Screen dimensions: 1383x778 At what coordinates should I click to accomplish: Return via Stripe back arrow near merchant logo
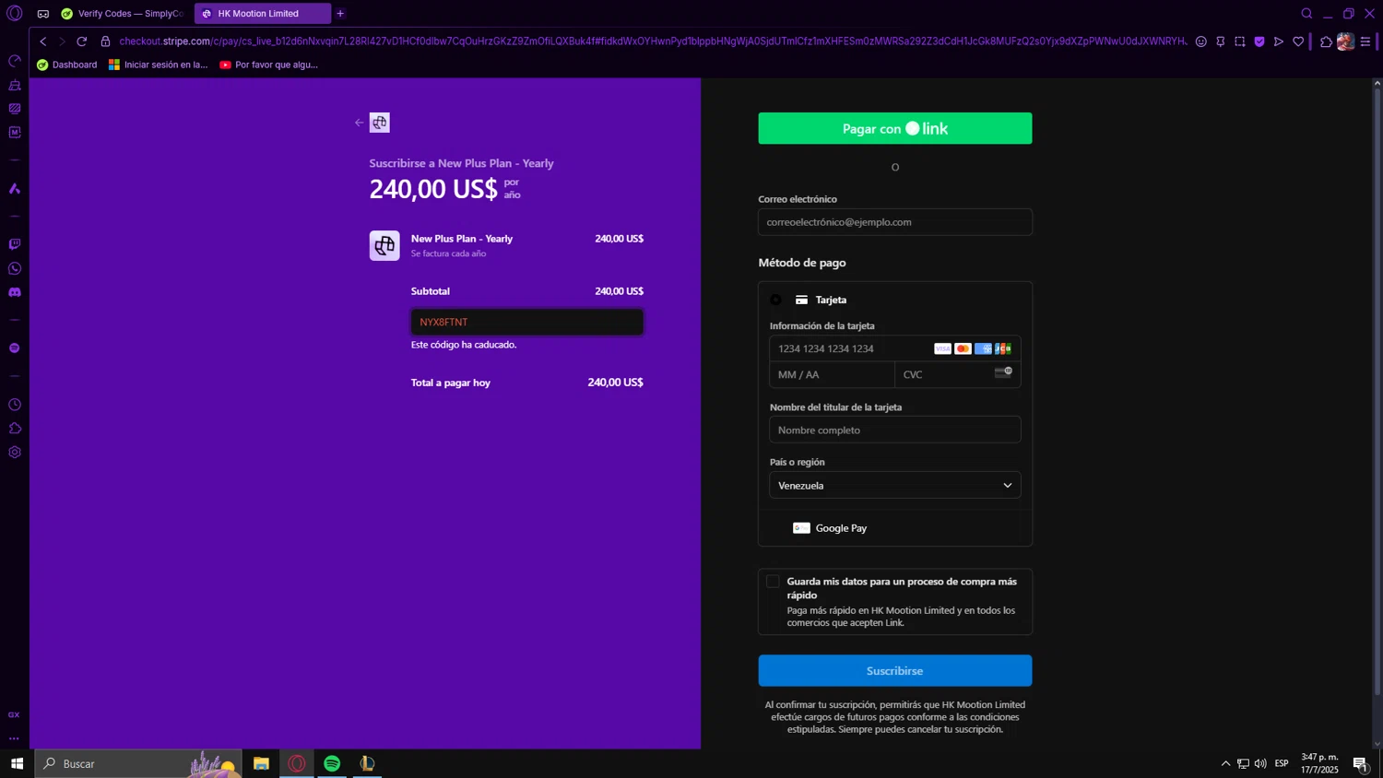tap(360, 123)
